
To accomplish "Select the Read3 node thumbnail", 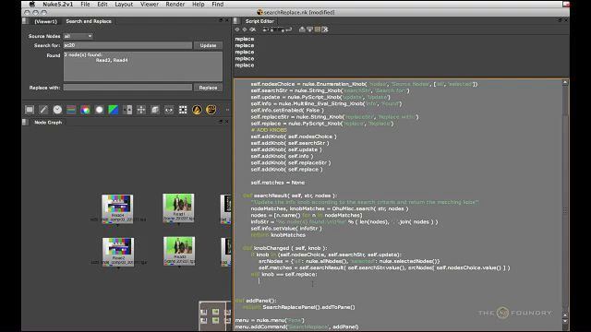I will (179, 251).
